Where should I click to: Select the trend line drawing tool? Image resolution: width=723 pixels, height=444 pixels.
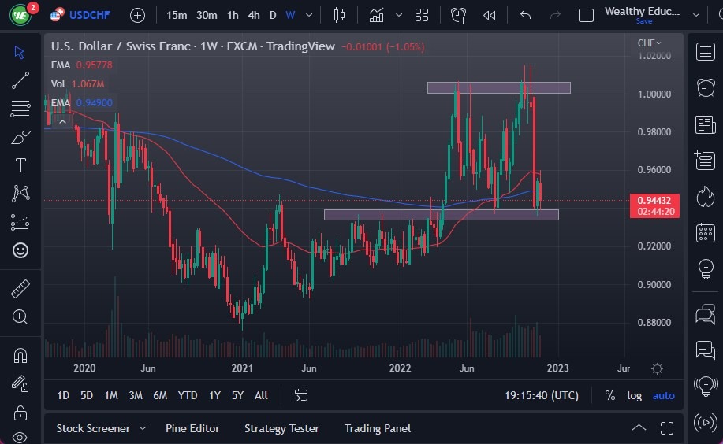pyautogui.click(x=20, y=80)
